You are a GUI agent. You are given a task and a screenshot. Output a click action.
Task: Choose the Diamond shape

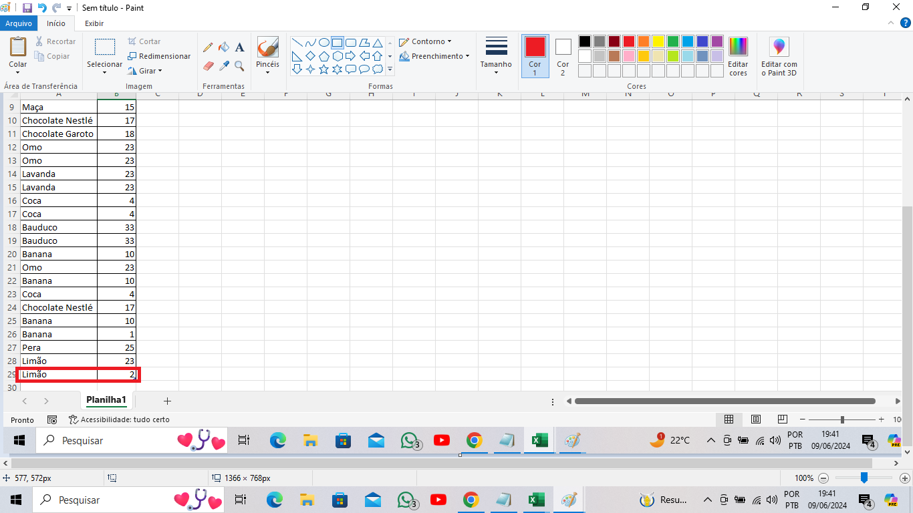[311, 55]
